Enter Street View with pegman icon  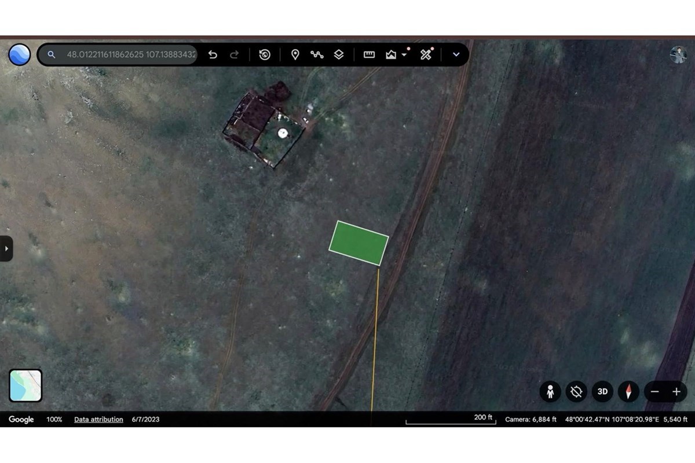click(550, 392)
